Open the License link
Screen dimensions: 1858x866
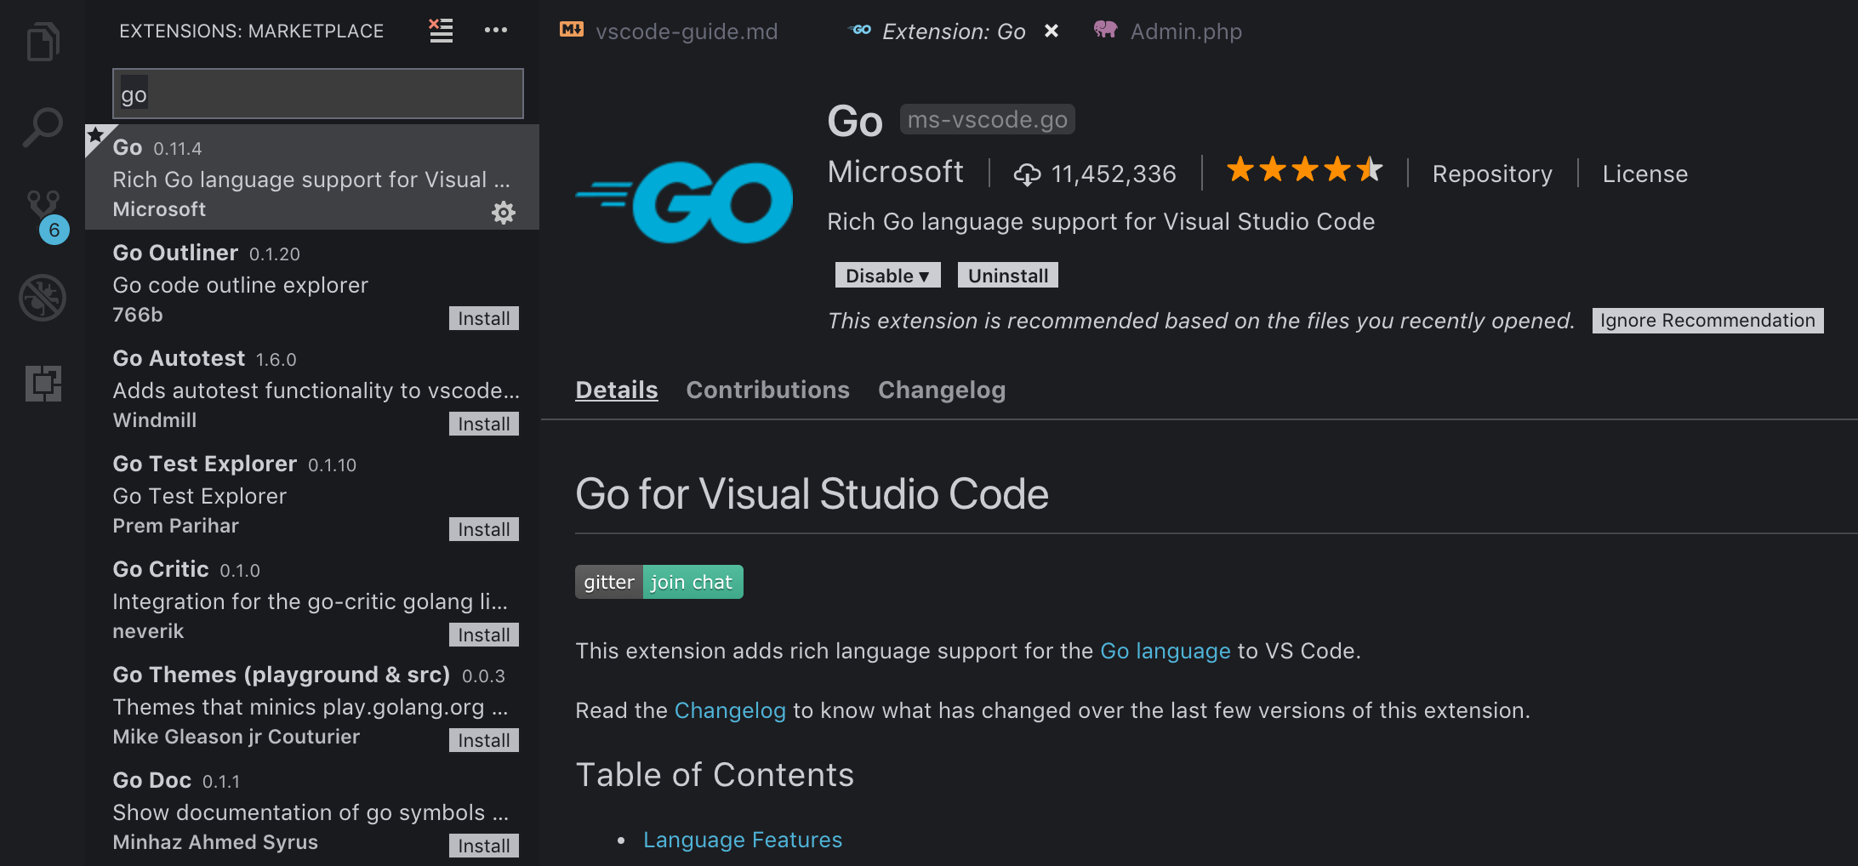click(x=1644, y=174)
